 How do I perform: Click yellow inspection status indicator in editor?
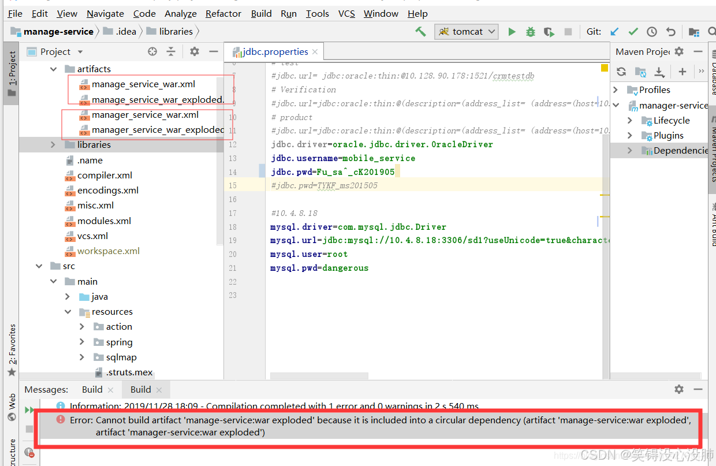[x=605, y=68]
